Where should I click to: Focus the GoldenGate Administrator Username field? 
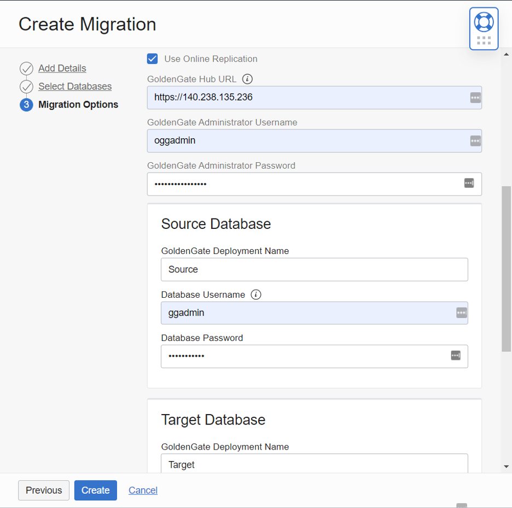coord(314,141)
